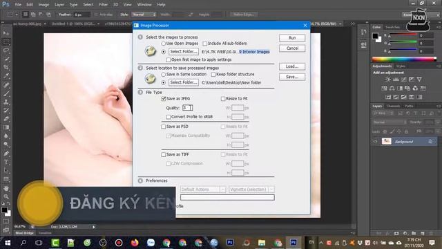Screen dimensions: 442x249
Task: Click Select Folder for source images
Action: point(184,52)
